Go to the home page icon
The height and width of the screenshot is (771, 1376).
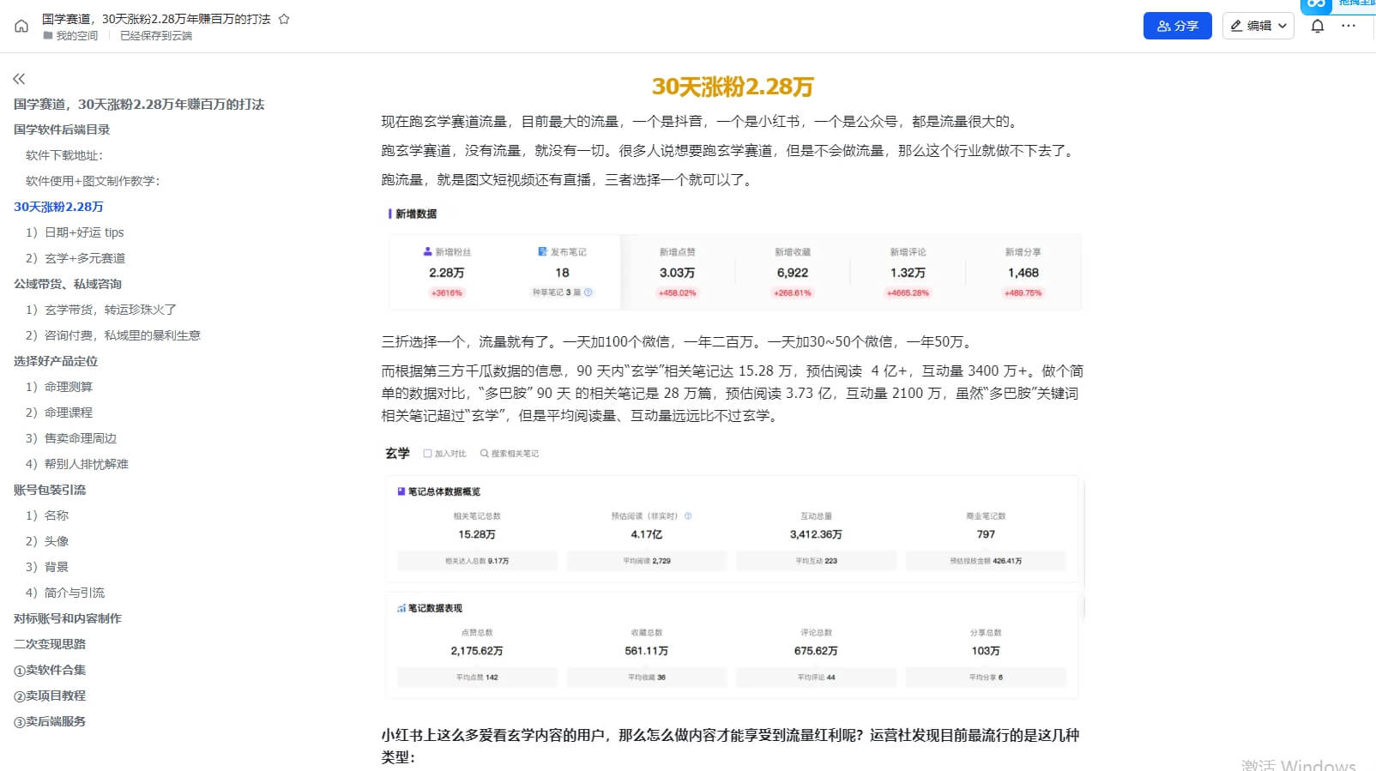(21, 27)
